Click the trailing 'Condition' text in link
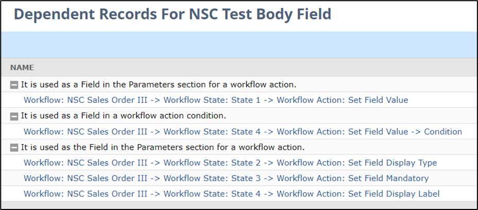The width and height of the screenshot is (478, 210). tap(443, 132)
